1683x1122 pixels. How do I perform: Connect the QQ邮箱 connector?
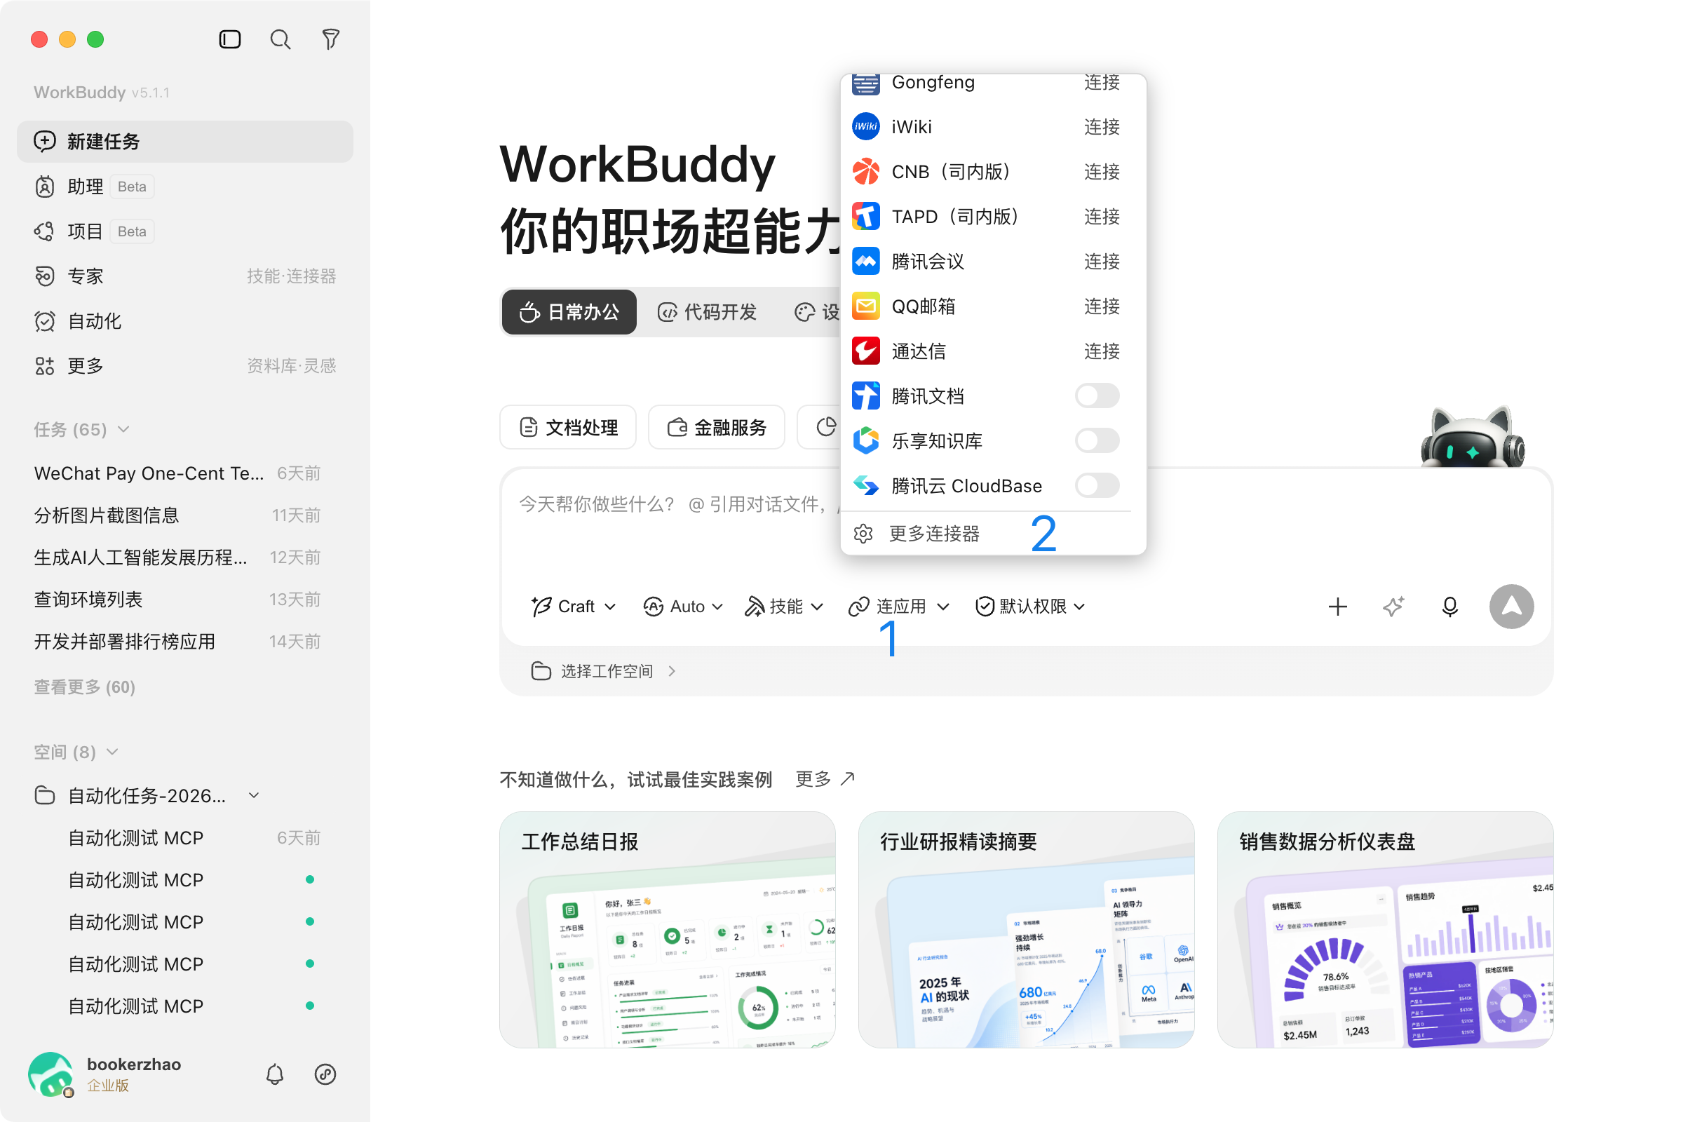click(1102, 306)
